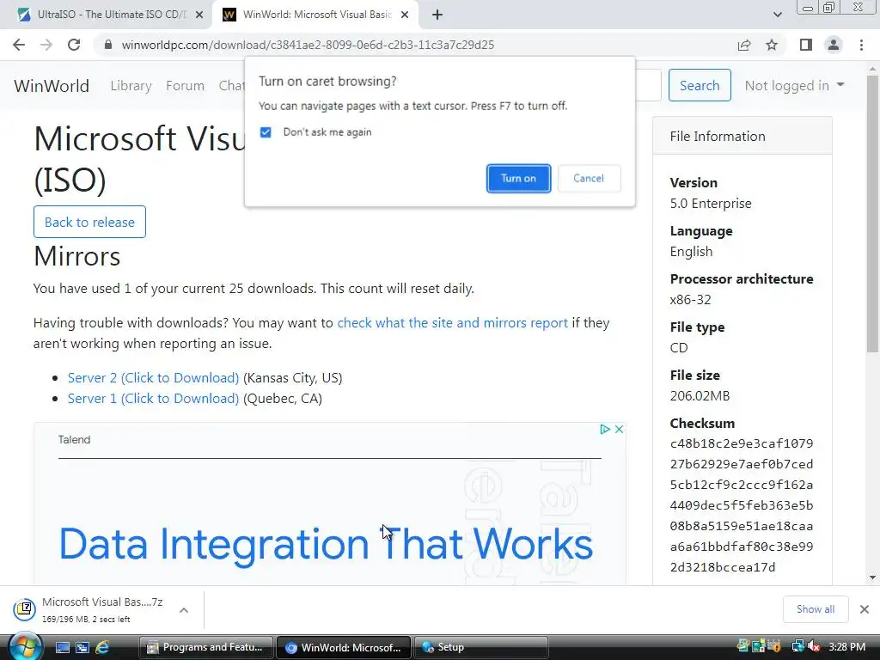Cancel the caret browsing dialog
This screenshot has height=660, width=880.
point(589,179)
